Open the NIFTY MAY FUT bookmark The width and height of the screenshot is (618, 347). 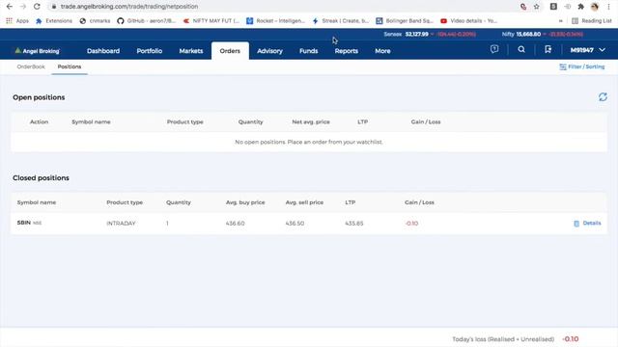pyautogui.click(x=211, y=21)
